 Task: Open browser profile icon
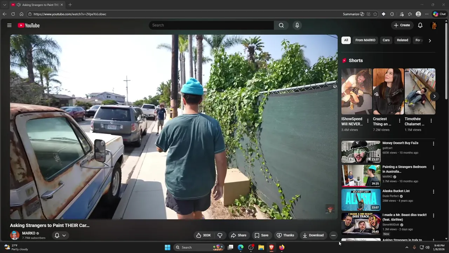(418, 14)
